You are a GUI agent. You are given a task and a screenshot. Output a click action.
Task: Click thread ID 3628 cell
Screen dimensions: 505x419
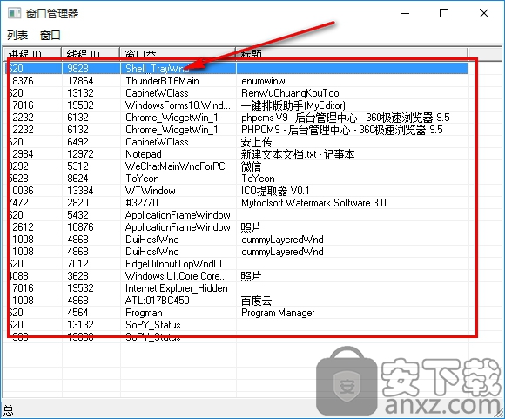pyautogui.click(x=78, y=276)
